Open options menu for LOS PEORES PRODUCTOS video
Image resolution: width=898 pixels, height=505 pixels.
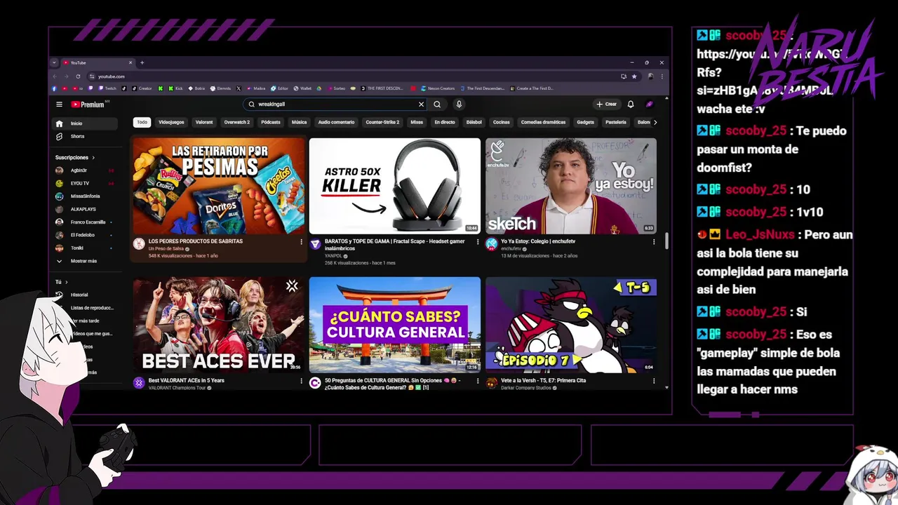click(302, 242)
